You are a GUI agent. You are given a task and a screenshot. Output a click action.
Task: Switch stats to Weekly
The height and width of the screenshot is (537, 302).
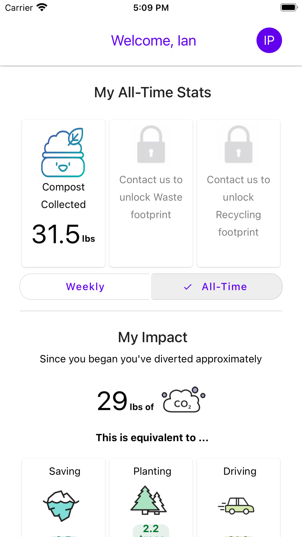pyautogui.click(x=85, y=287)
